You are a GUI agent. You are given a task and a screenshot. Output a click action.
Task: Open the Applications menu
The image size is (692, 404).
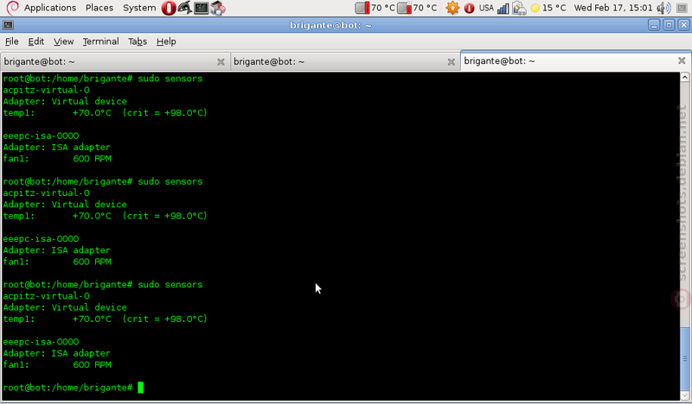pyautogui.click(x=50, y=8)
